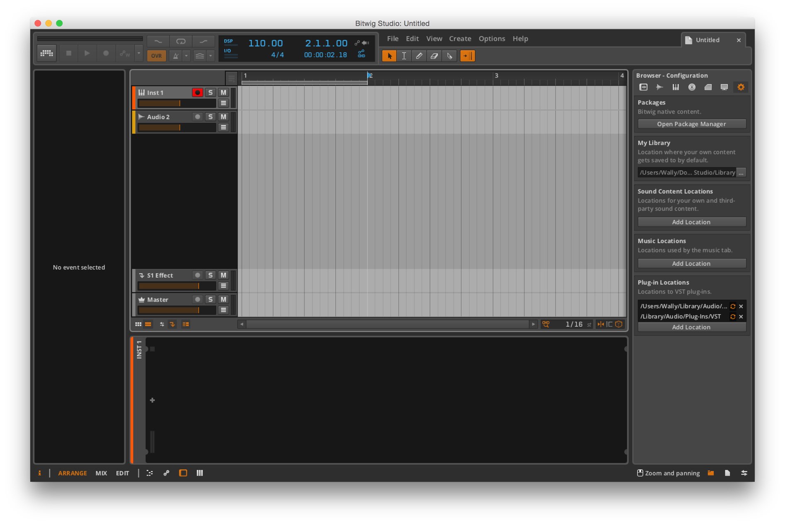This screenshot has width=785, height=525.
Task: Expand S1 Effect track automation lanes
Action: (224, 286)
